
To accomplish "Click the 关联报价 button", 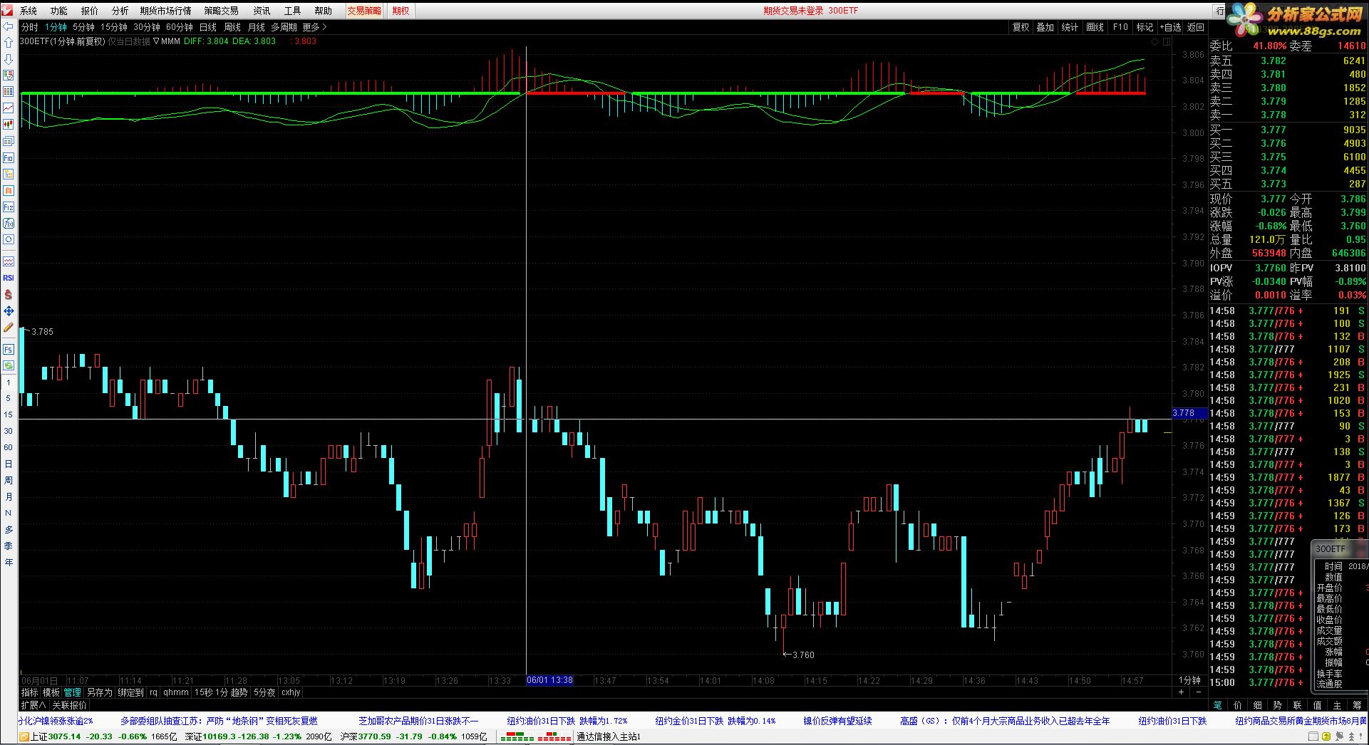I will [70, 705].
